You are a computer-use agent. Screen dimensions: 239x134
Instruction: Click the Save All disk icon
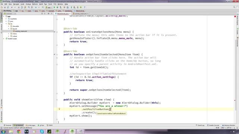click(x=5, y=7)
